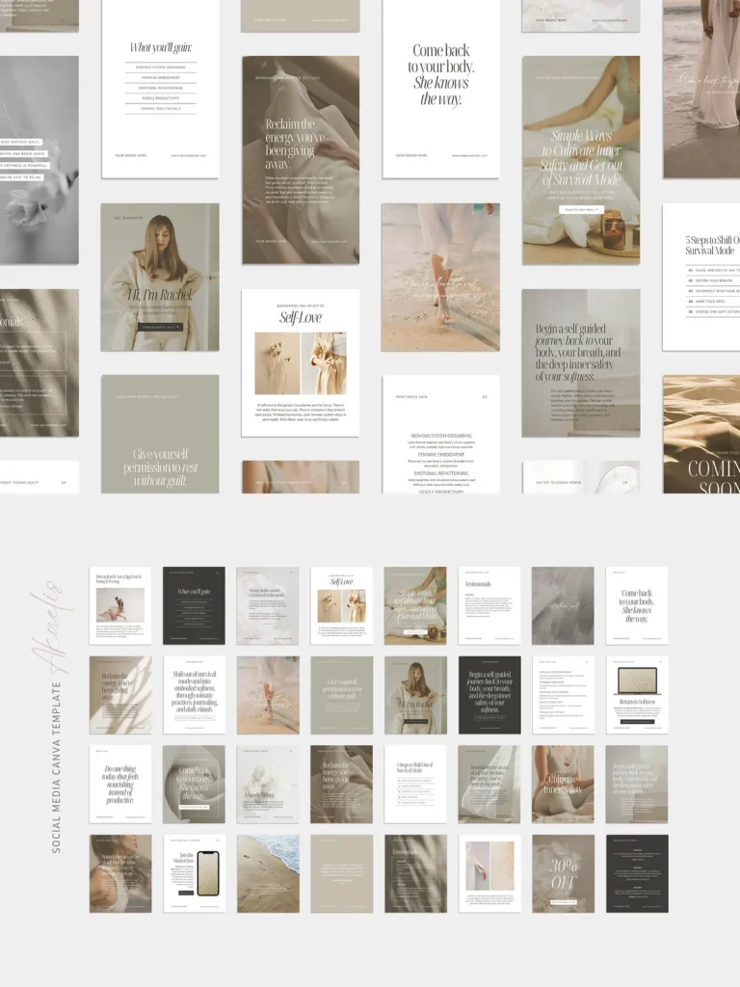
Task: Select the dark 'Begin a self-guided journey' thumbnail
Action: (x=489, y=695)
